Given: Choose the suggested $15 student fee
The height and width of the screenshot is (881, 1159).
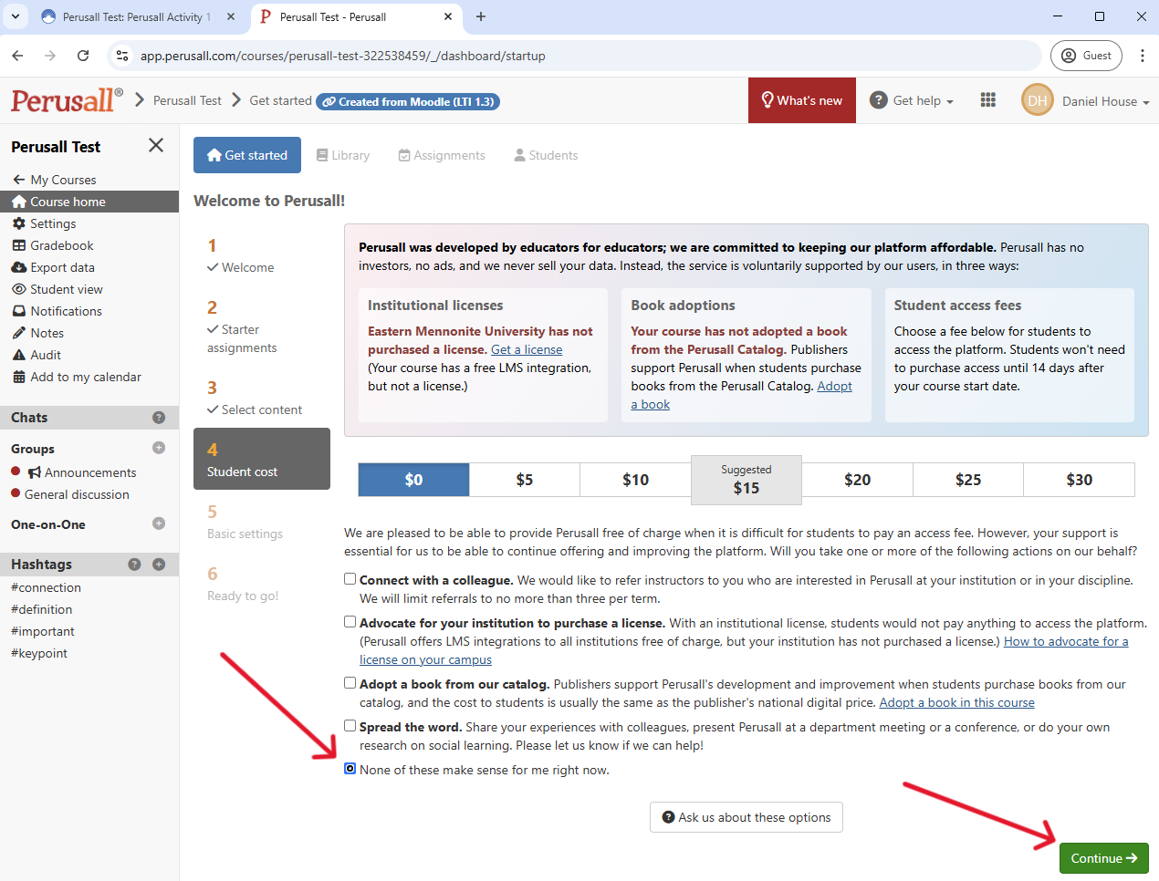Looking at the screenshot, I should coord(746,480).
